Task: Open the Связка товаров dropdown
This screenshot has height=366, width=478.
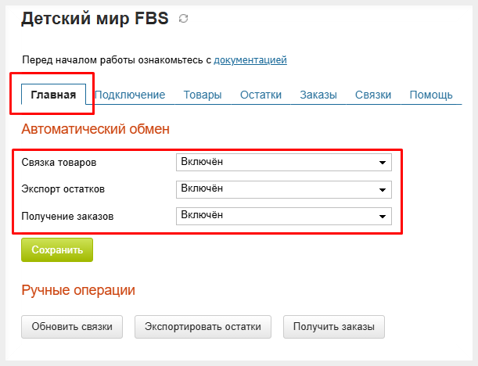Action: [284, 162]
